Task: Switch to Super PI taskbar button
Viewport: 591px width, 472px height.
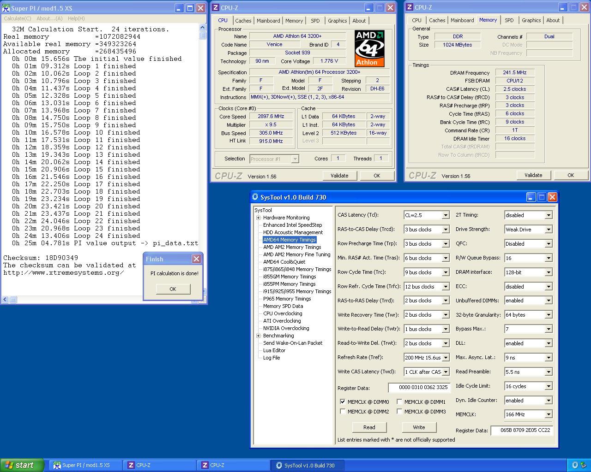Action: point(86,465)
